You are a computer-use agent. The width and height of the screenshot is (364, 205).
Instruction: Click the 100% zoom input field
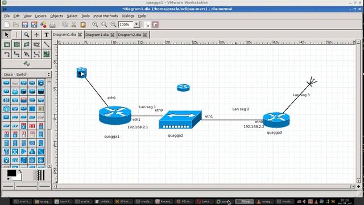pos(126,24)
